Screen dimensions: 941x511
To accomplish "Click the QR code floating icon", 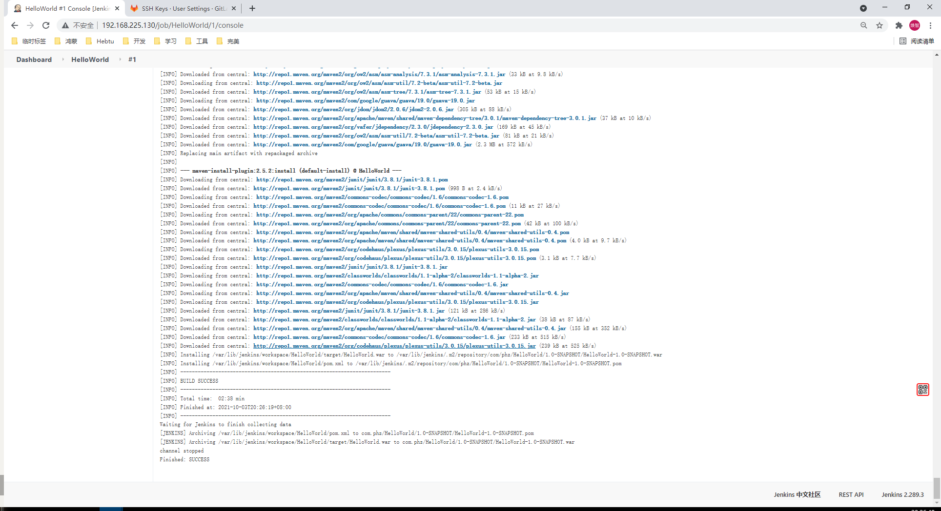I will click(x=922, y=389).
